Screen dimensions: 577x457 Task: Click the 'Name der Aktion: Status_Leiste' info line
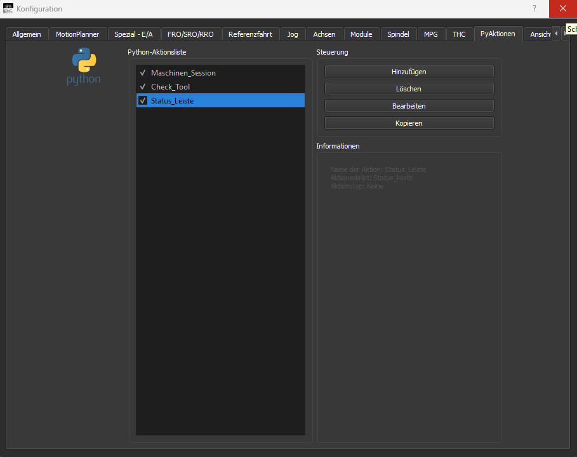point(378,169)
